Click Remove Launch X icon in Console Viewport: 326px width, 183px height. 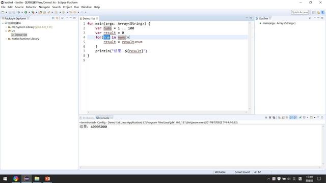(x=270, y=117)
